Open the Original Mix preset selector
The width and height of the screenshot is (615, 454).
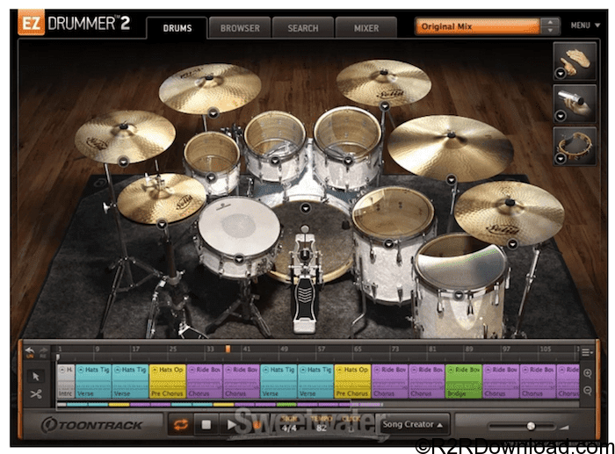click(477, 26)
